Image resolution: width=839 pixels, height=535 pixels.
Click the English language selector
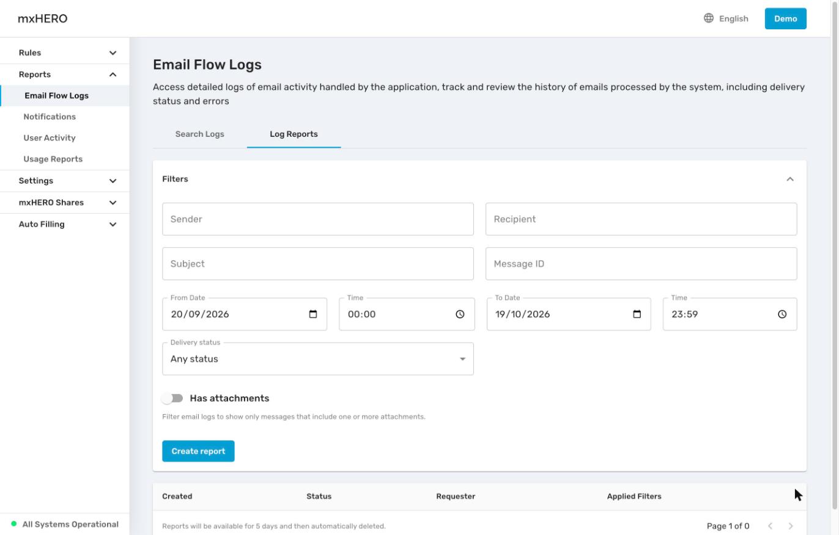[726, 18]
